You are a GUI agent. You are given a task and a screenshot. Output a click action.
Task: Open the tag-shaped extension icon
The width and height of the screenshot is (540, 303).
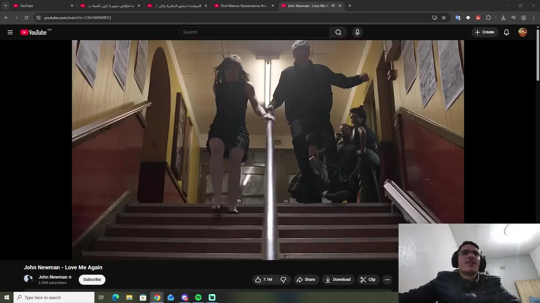tap(468, 18)
